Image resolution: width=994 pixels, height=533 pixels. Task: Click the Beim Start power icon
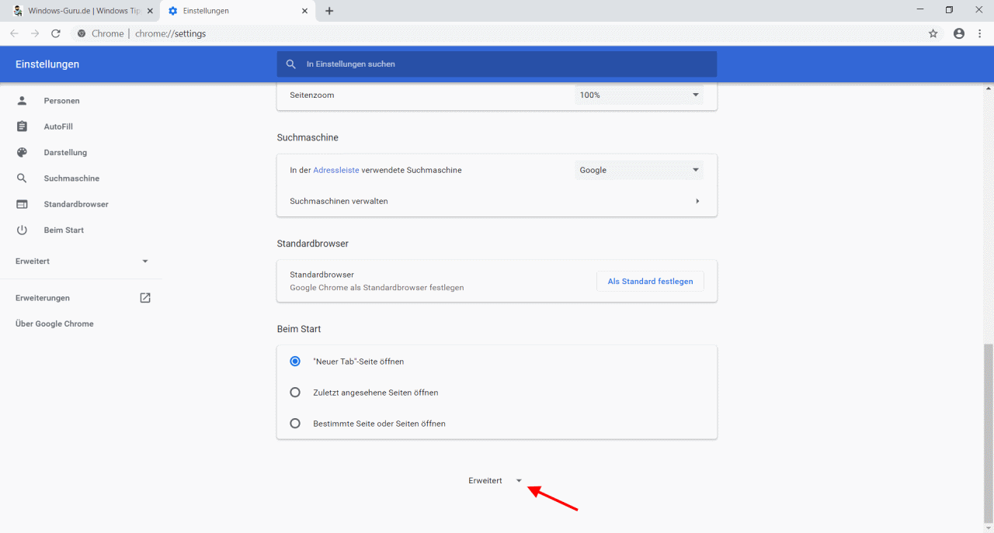tap(23, 230)
